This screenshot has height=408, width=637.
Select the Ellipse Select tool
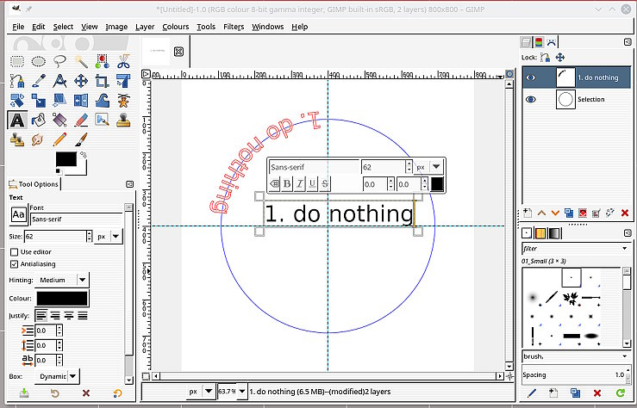click(x=39, y=62)
